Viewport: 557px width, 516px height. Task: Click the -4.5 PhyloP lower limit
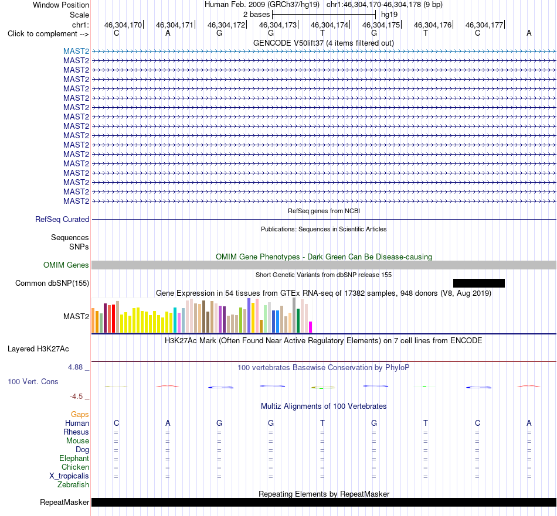(x=76, y=397)
